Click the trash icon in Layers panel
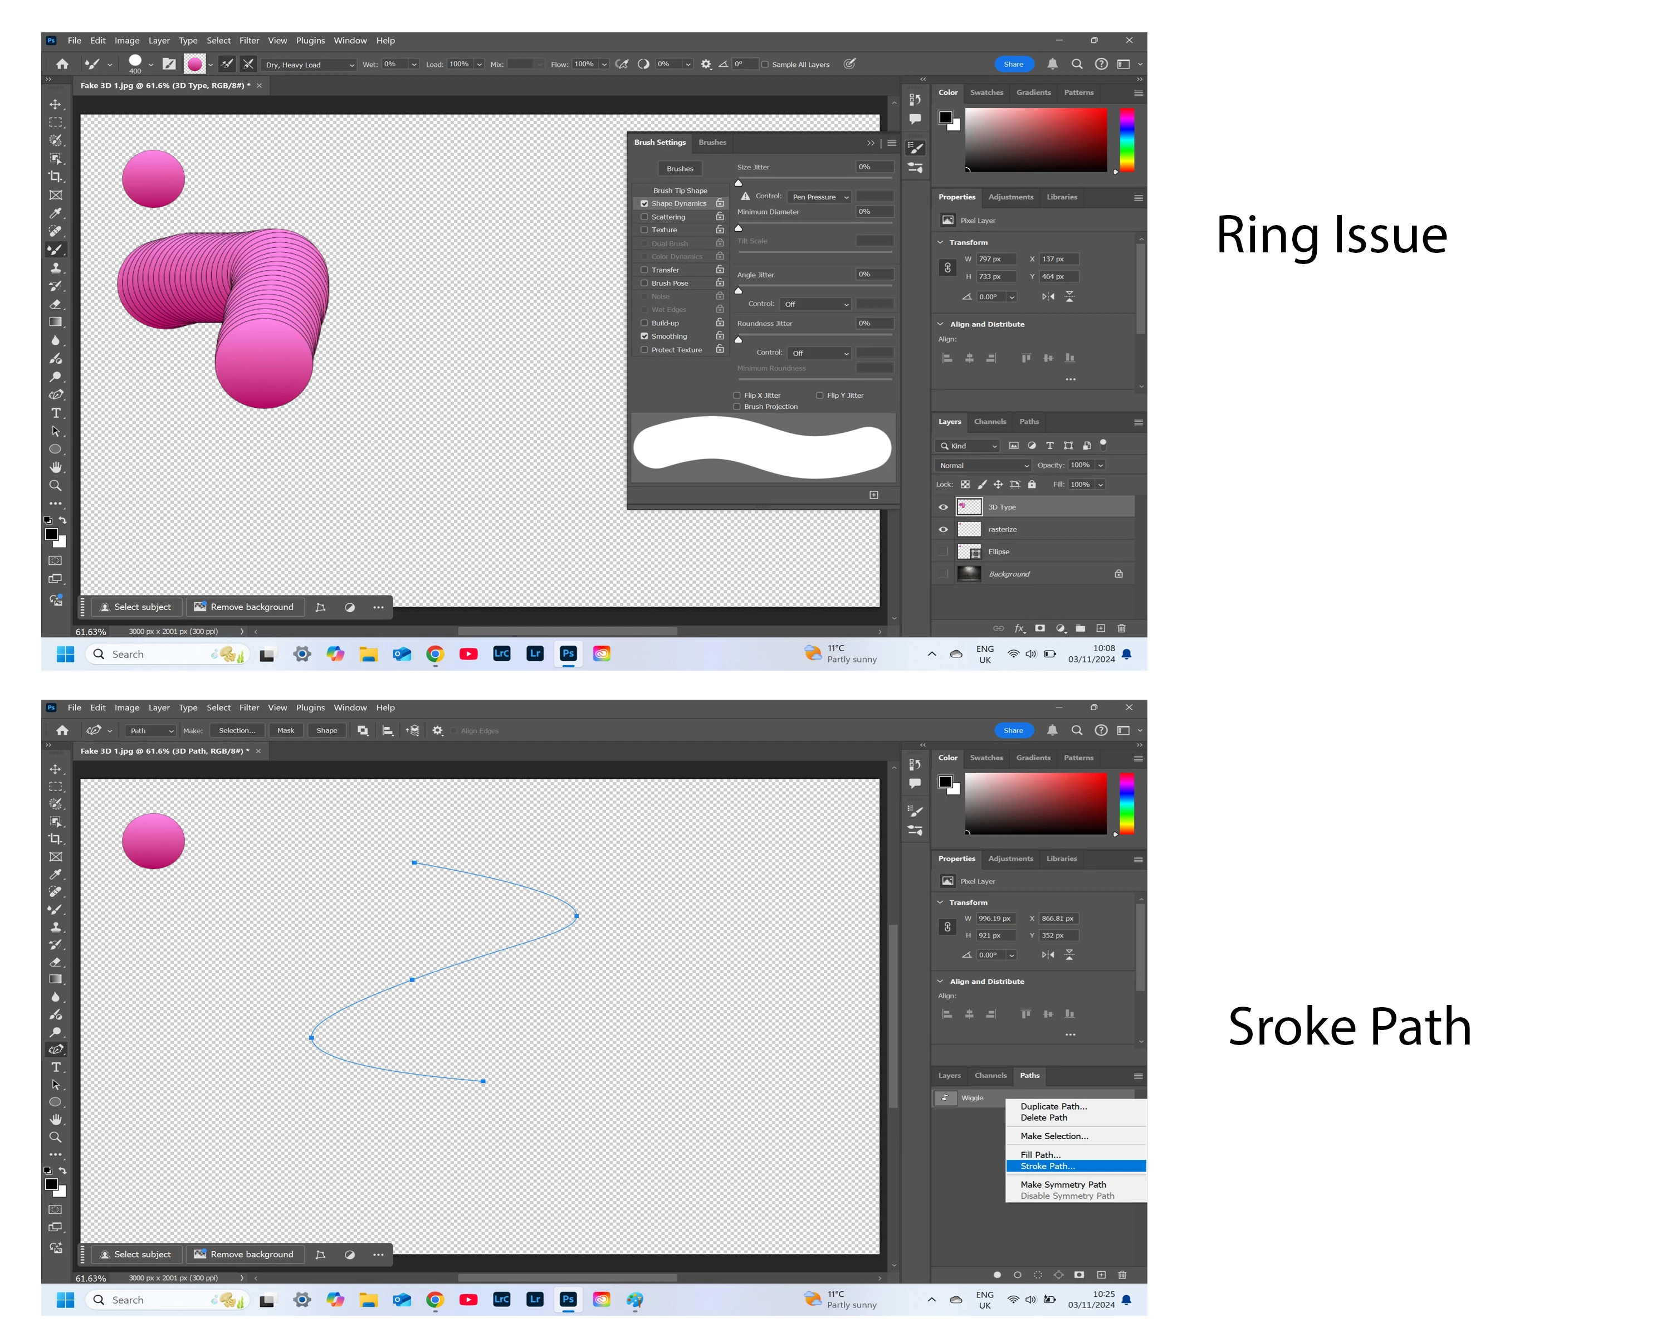 click(x=1121, y=628)
